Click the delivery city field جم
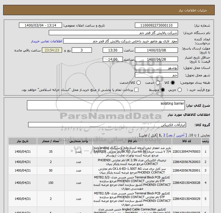 [156, 75]
